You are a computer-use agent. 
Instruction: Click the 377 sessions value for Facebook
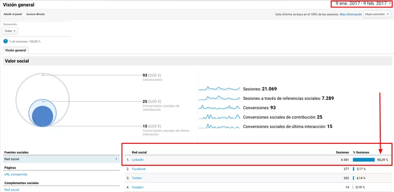point(347,169)
